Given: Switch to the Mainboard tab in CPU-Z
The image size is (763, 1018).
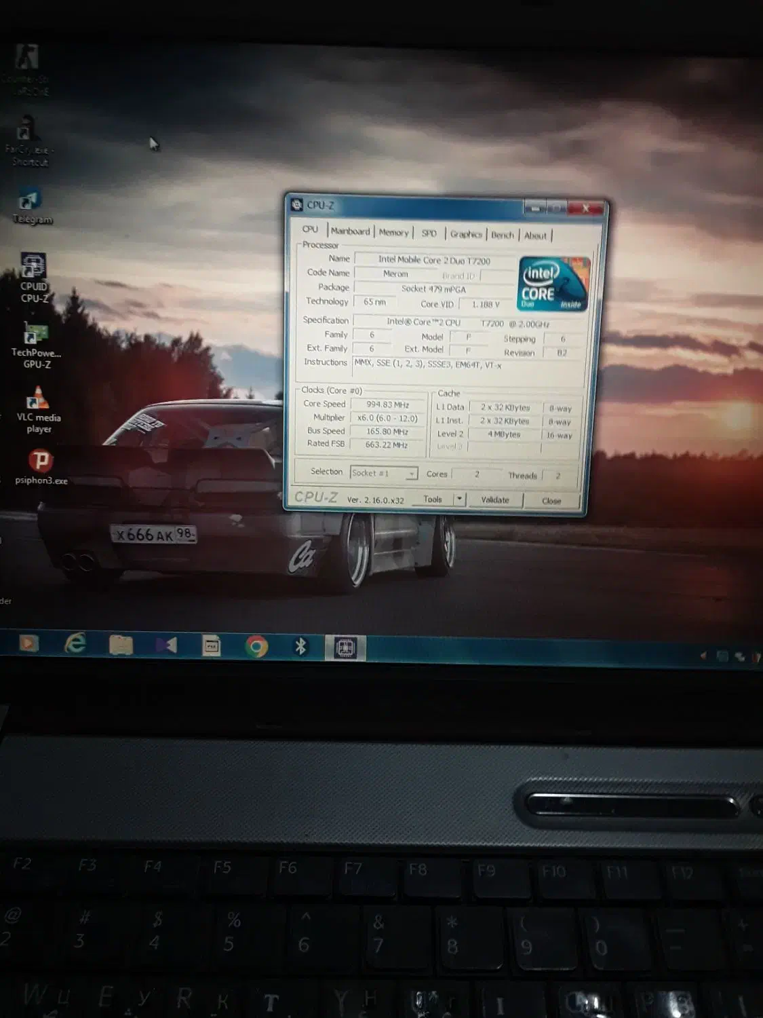Looking at the screenshot, I should click(350, 231).
